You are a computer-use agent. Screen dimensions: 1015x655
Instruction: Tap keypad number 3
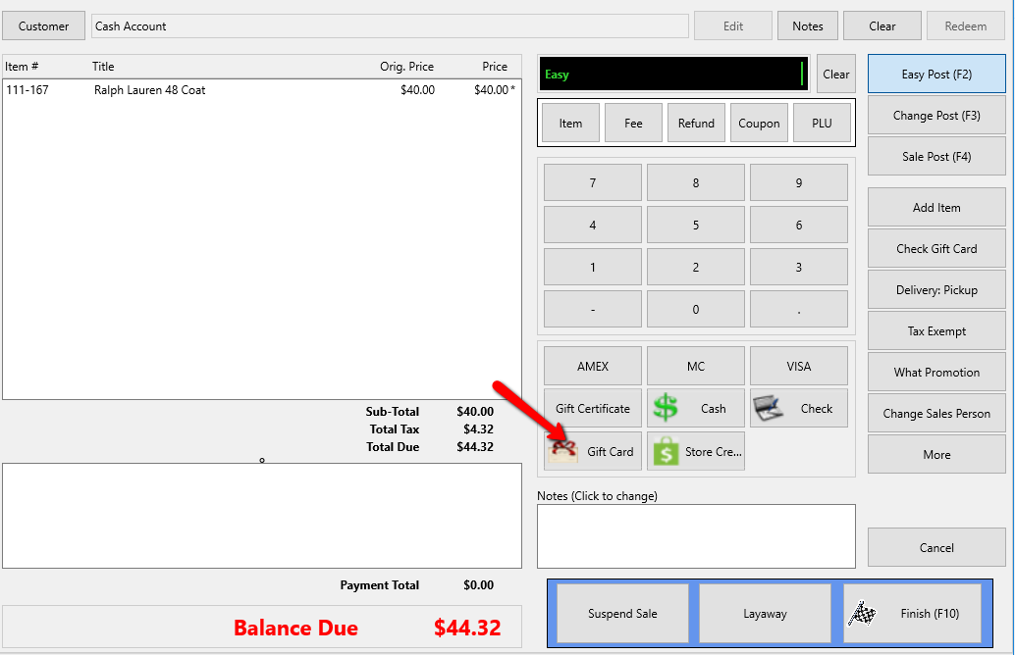[x=798, y=267]
